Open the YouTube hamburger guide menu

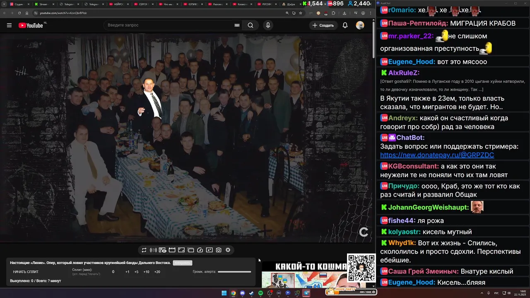[x=9, y=25]
